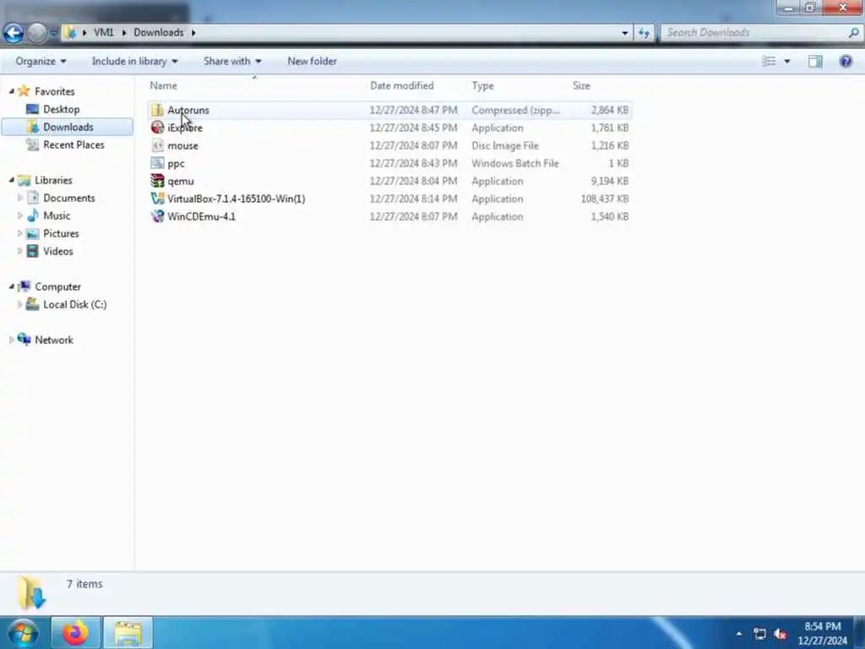Go back using the Back arrow button
Screen dimensions: 865x649
pos(14,33)
